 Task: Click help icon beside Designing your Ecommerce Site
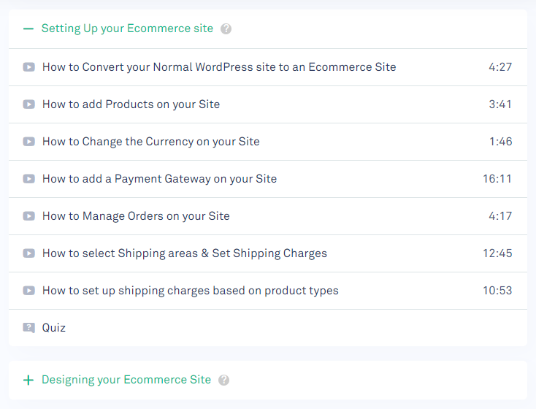point(224,380)
